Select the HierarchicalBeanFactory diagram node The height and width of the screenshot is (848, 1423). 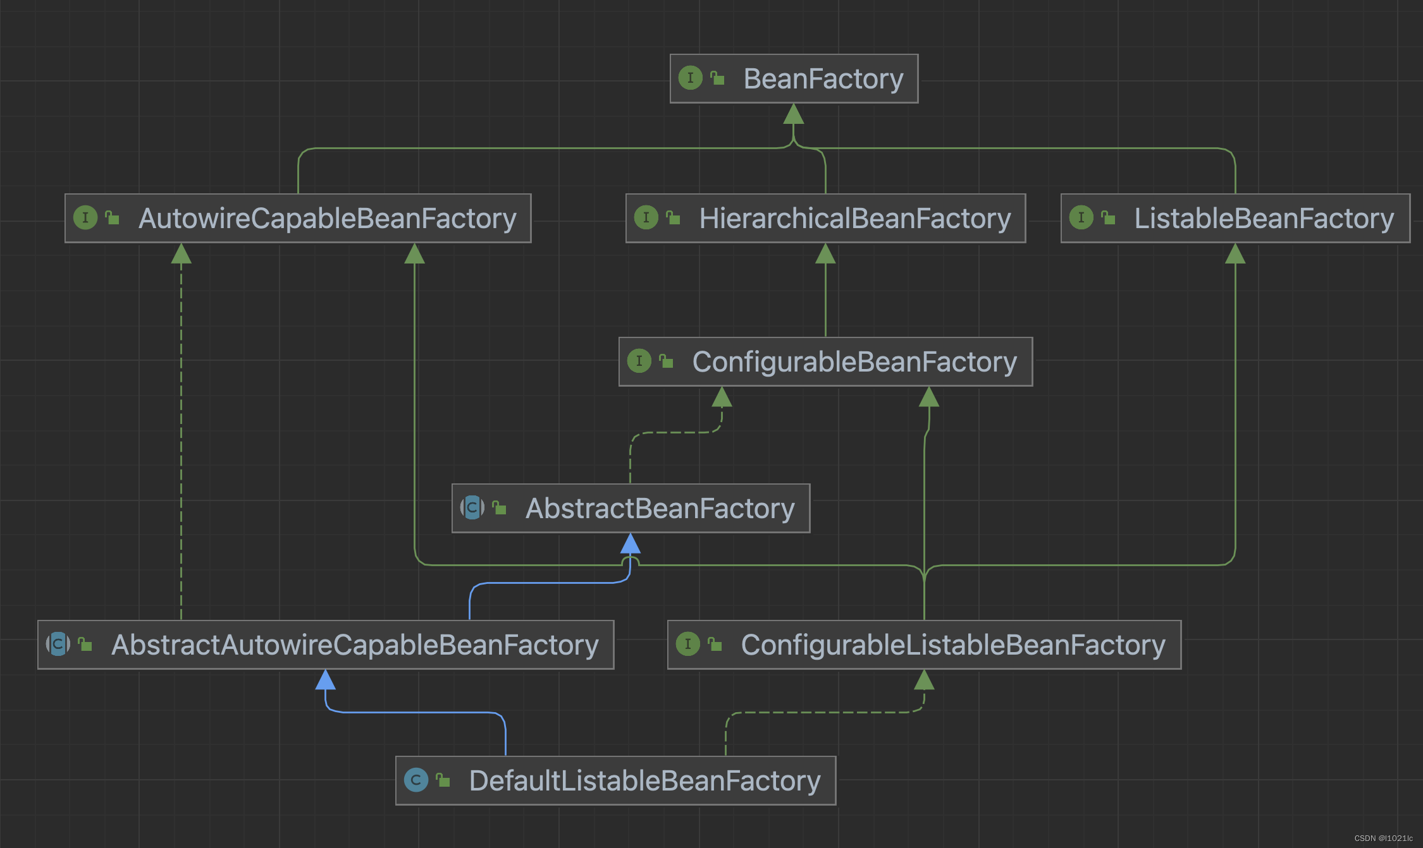tap(854, 219)
